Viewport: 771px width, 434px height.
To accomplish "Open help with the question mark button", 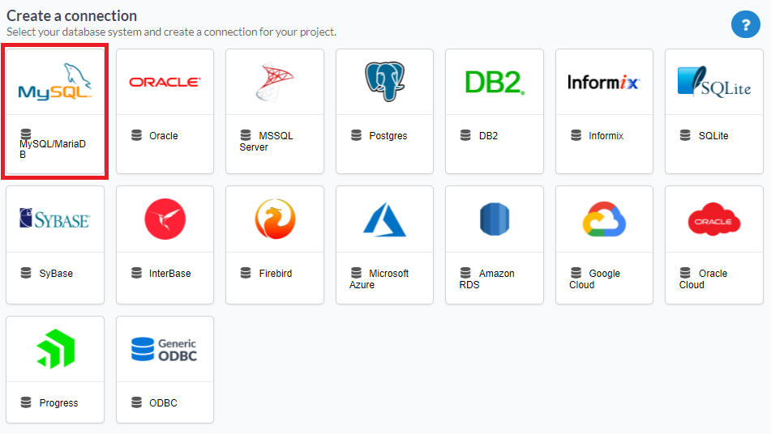I will pos(745,24).
